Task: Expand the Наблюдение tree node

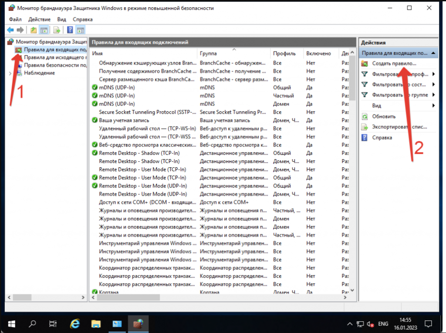Action: point(10,73)
